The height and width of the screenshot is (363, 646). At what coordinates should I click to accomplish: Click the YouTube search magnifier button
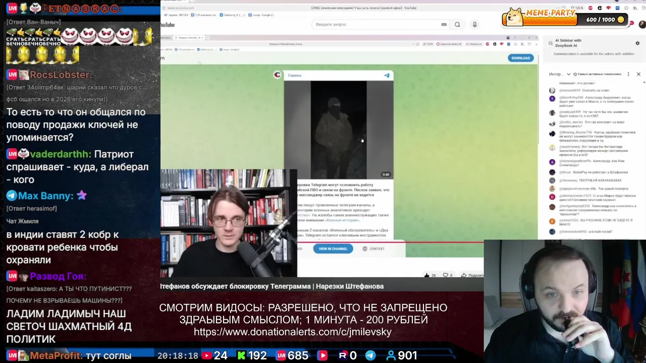click(457, 25)
